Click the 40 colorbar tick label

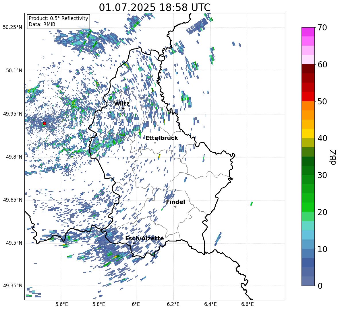pos(322,138)
